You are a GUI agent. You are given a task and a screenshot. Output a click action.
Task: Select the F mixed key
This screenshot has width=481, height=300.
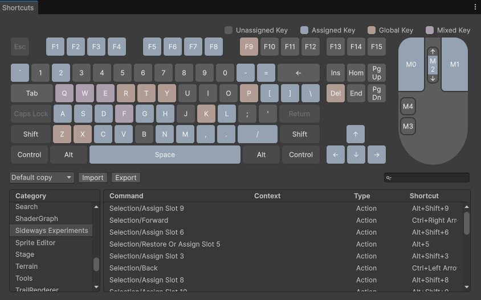point(124,114)
